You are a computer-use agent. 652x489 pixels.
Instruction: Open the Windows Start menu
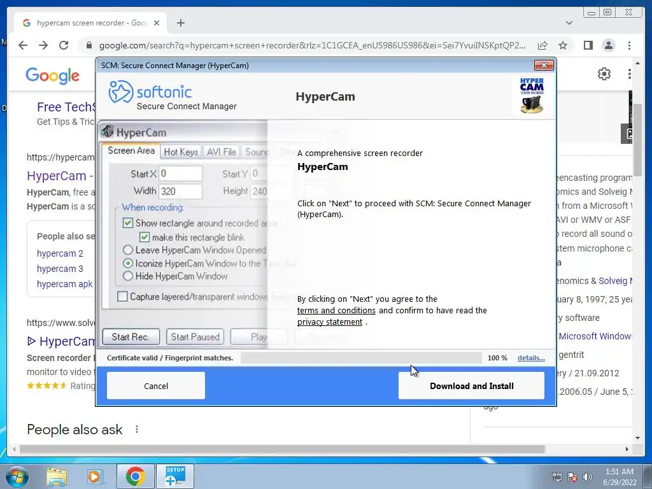pos(17,476)
